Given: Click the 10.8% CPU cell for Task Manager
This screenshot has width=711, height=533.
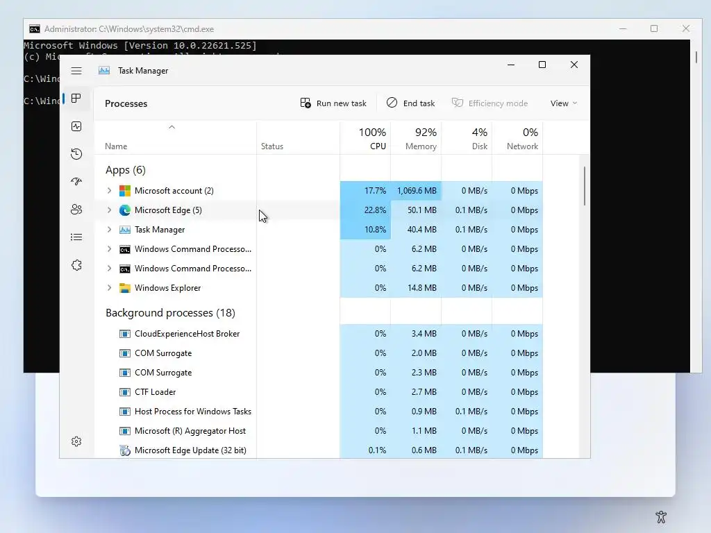Looking at the screenshot, I should pyautogui.click(x=365, y=230).
